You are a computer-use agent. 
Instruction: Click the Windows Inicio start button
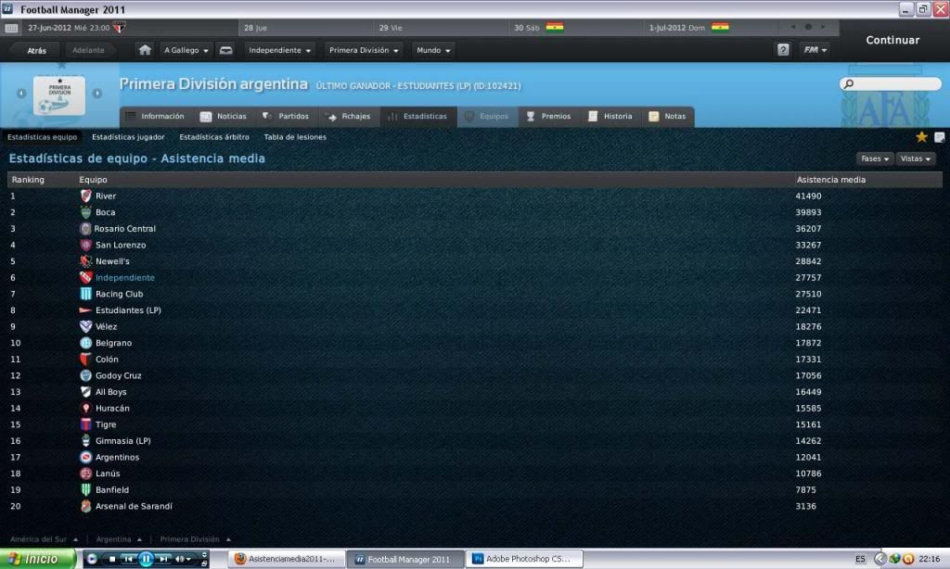point(37,559)
